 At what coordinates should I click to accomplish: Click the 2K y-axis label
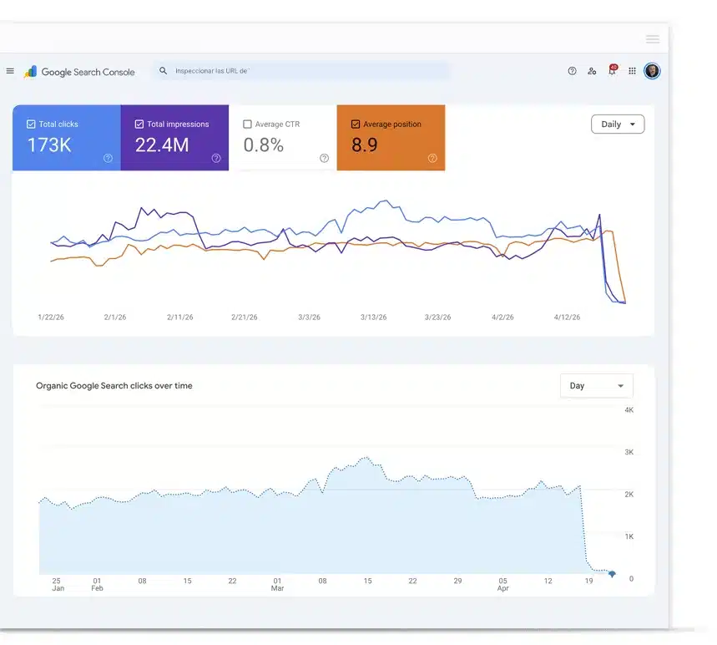[x=629, y=495]
